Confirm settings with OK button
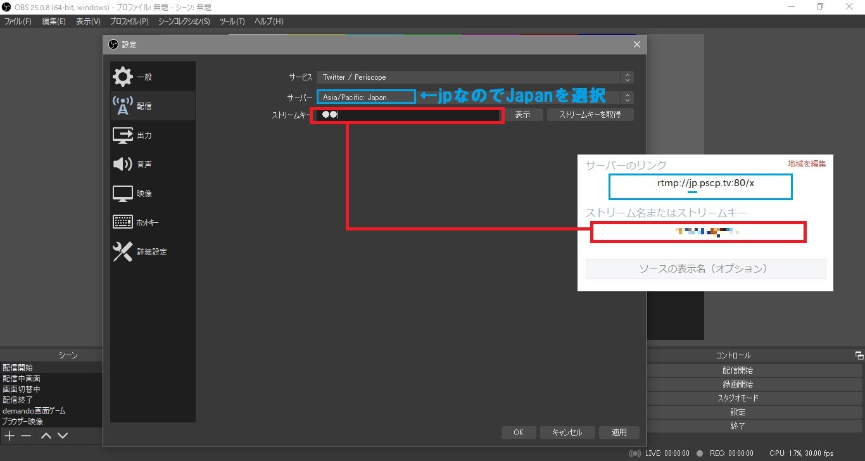865x461 pixels. point(519,433)
